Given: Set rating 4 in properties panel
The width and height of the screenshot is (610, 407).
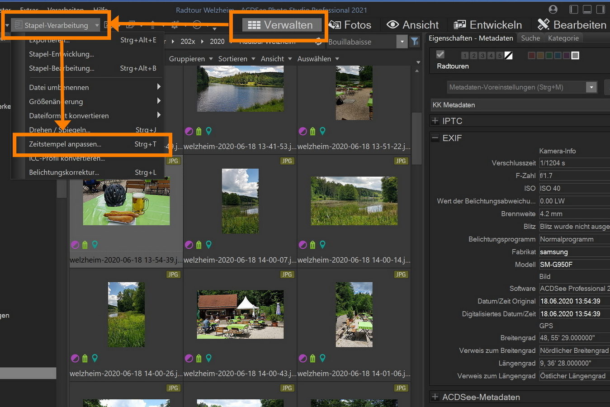Looking at the screenshot, I should click(x=491, y=56).
